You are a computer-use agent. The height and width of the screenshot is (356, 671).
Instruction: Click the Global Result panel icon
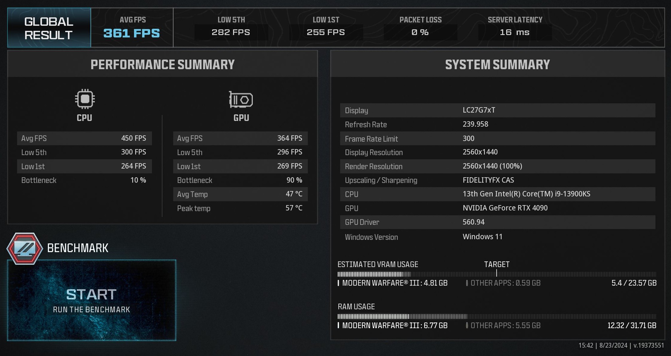pos(47,27)
